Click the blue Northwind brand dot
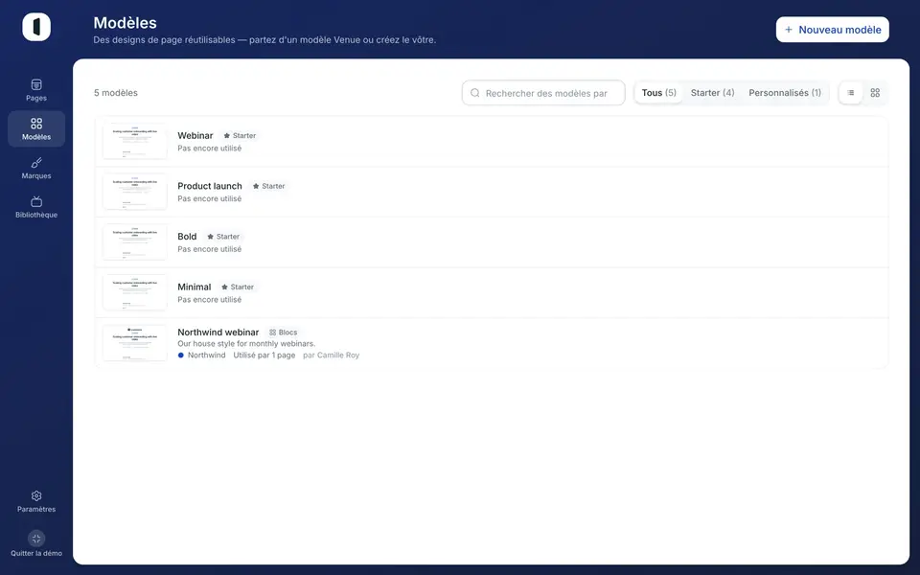This screenshot has height=575, width=920. [x=181, y=355]
